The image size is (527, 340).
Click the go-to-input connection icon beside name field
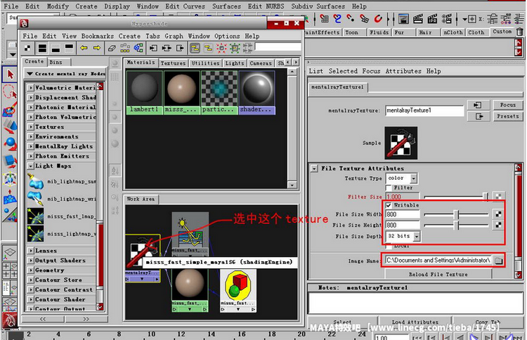(478, 106)
